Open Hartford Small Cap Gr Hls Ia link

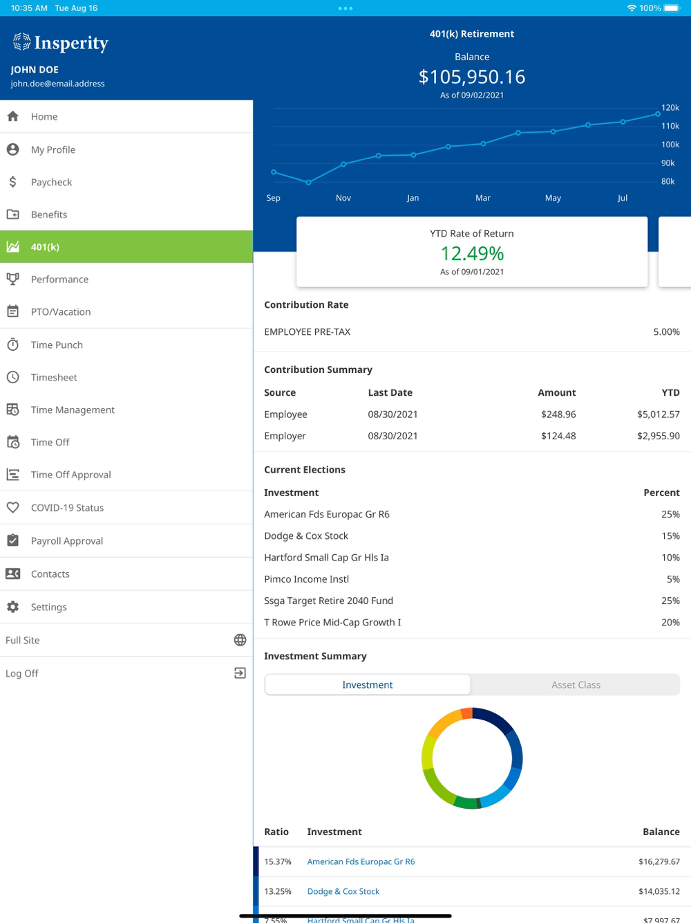(361, 920)
